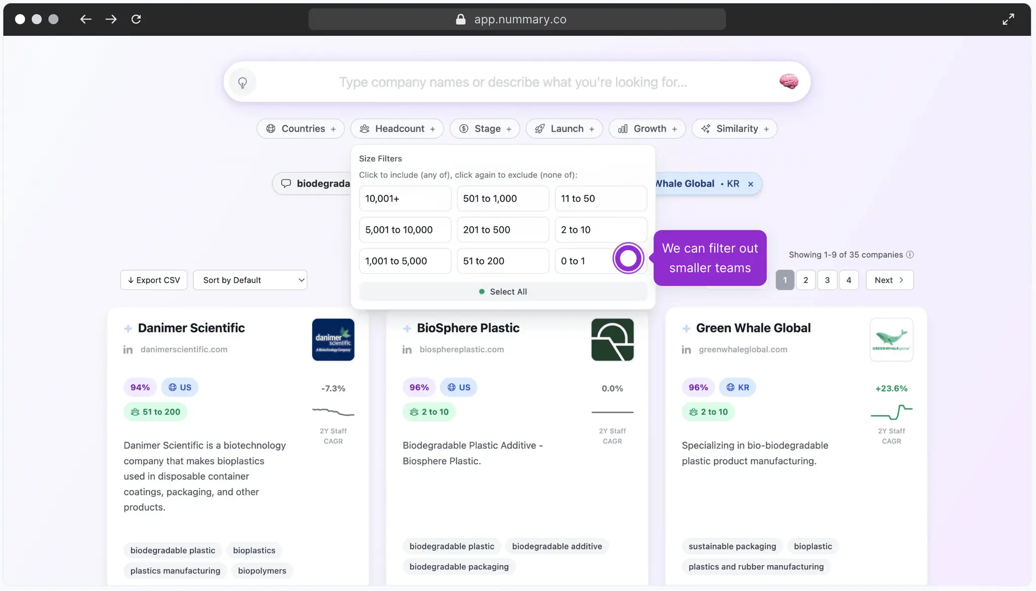Screen dimensions: 1036x591
Task: Go back with browser back arrow
Action: coord(86,19)
